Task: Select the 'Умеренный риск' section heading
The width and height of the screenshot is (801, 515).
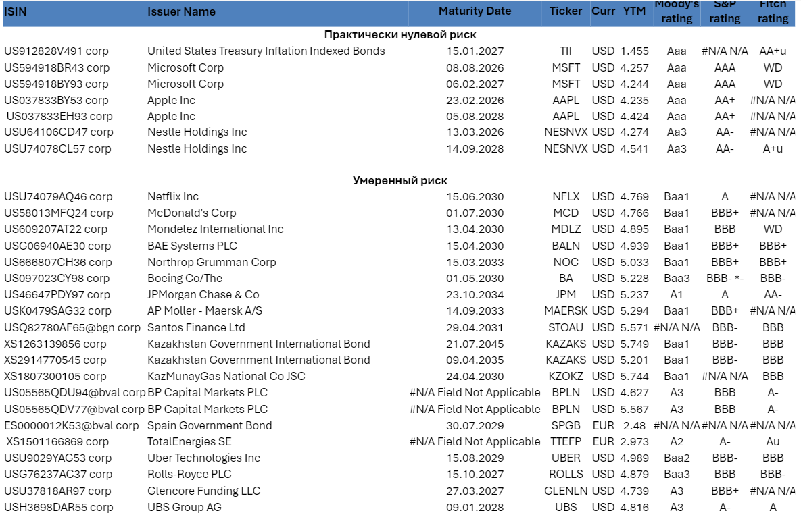Action: (400, 180)
